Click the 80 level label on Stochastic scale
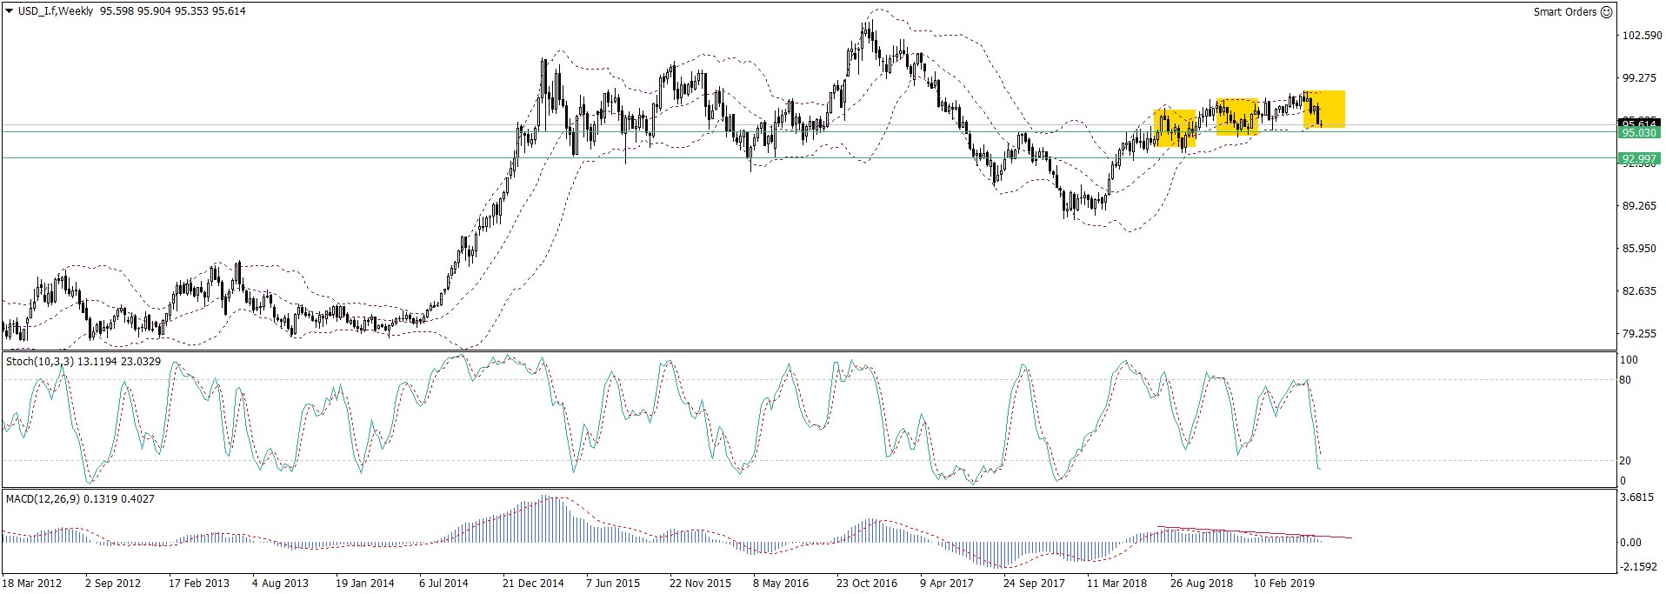 (x=1624, y=380)
